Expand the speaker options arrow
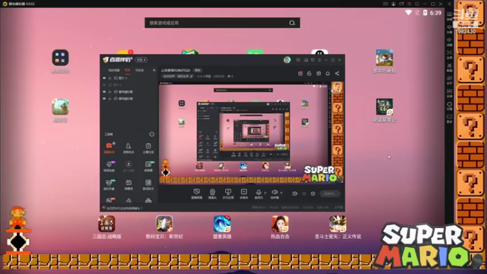 [x=281, y=192]
